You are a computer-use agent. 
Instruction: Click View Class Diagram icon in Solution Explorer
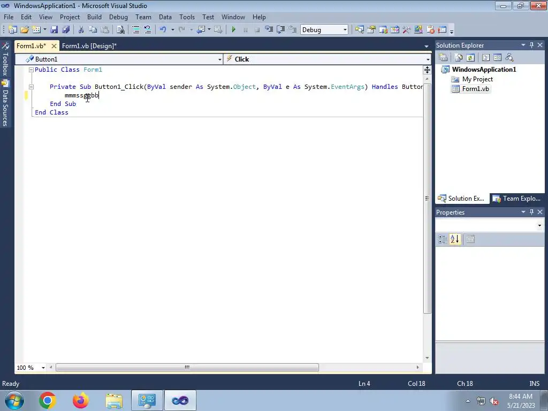(509, 57)
